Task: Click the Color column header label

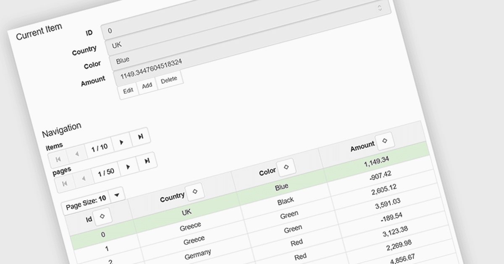Action: 268,171
